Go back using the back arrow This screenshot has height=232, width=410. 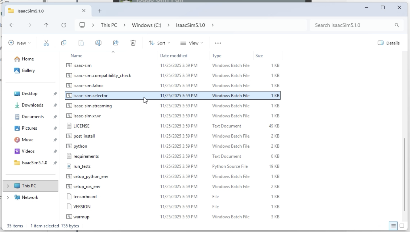point(12,25)
